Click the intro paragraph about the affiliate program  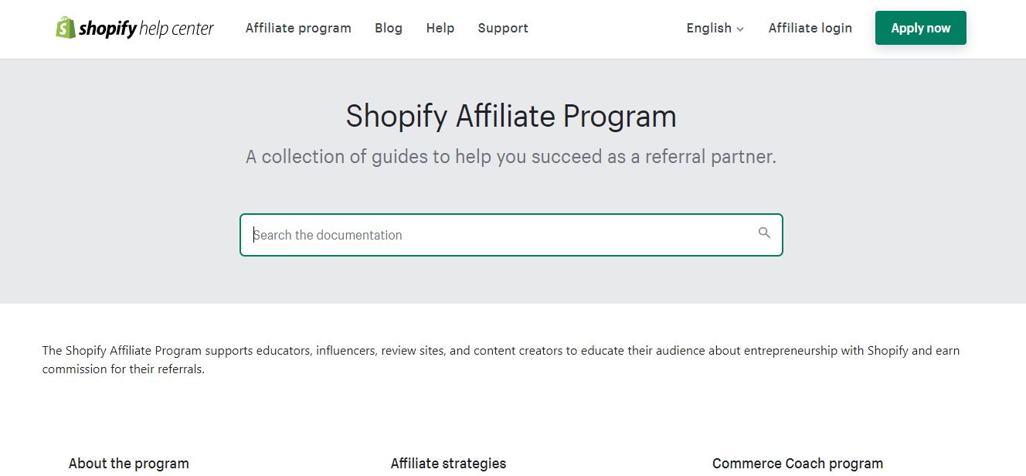[x=501, y=359]
